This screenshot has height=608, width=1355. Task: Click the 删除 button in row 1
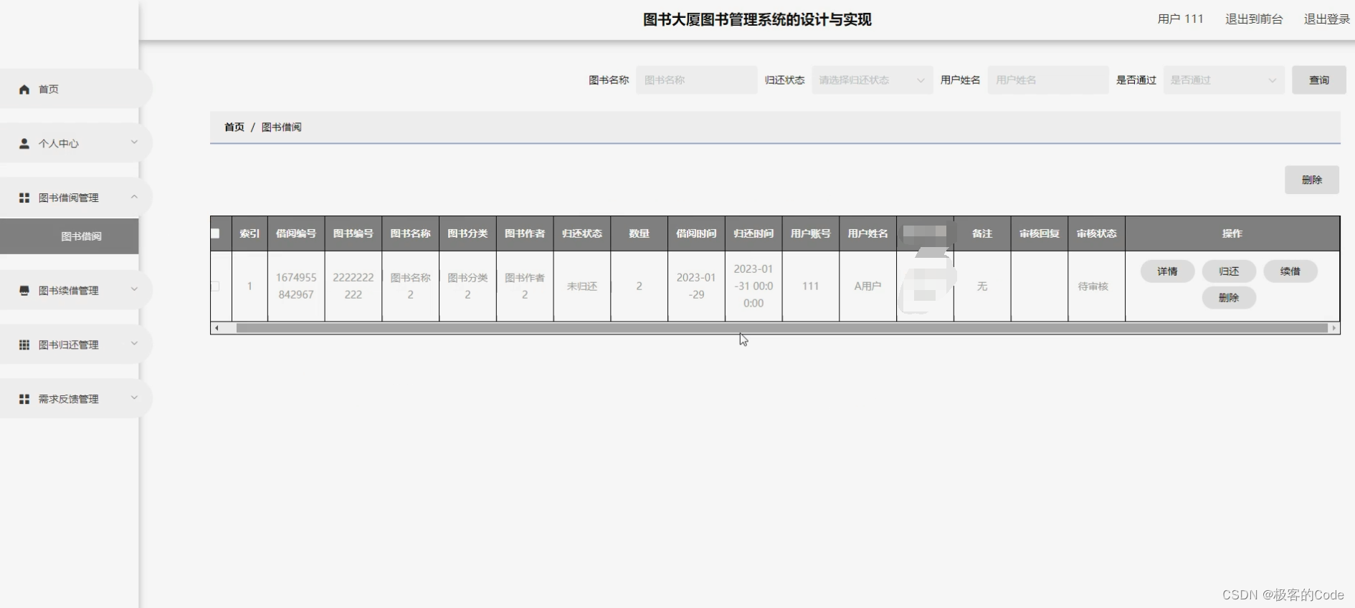(1229, 298)
